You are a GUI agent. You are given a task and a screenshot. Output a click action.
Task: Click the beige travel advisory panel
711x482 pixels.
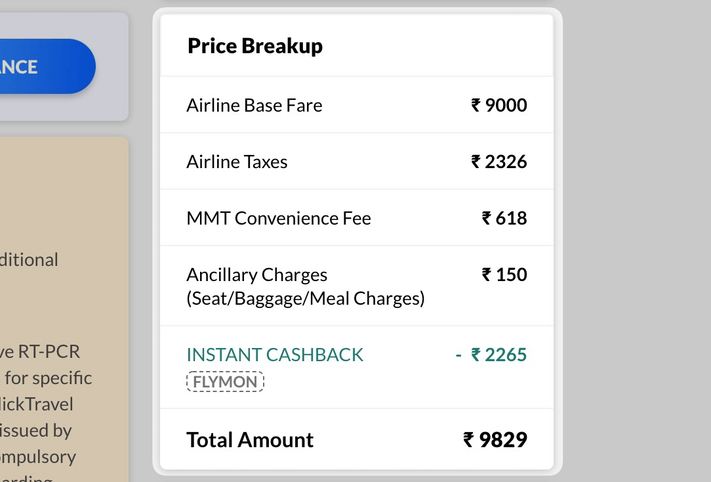click(64, 309)
